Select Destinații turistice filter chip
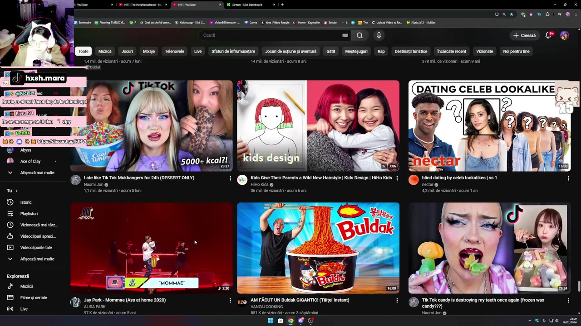581x326 pixels. pyautogui.click(x=411, y=51)
